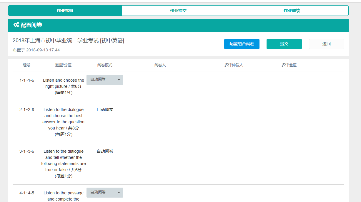
Task: Click 'Listen to the passage and complete' text
Action: tap(64, 196)
